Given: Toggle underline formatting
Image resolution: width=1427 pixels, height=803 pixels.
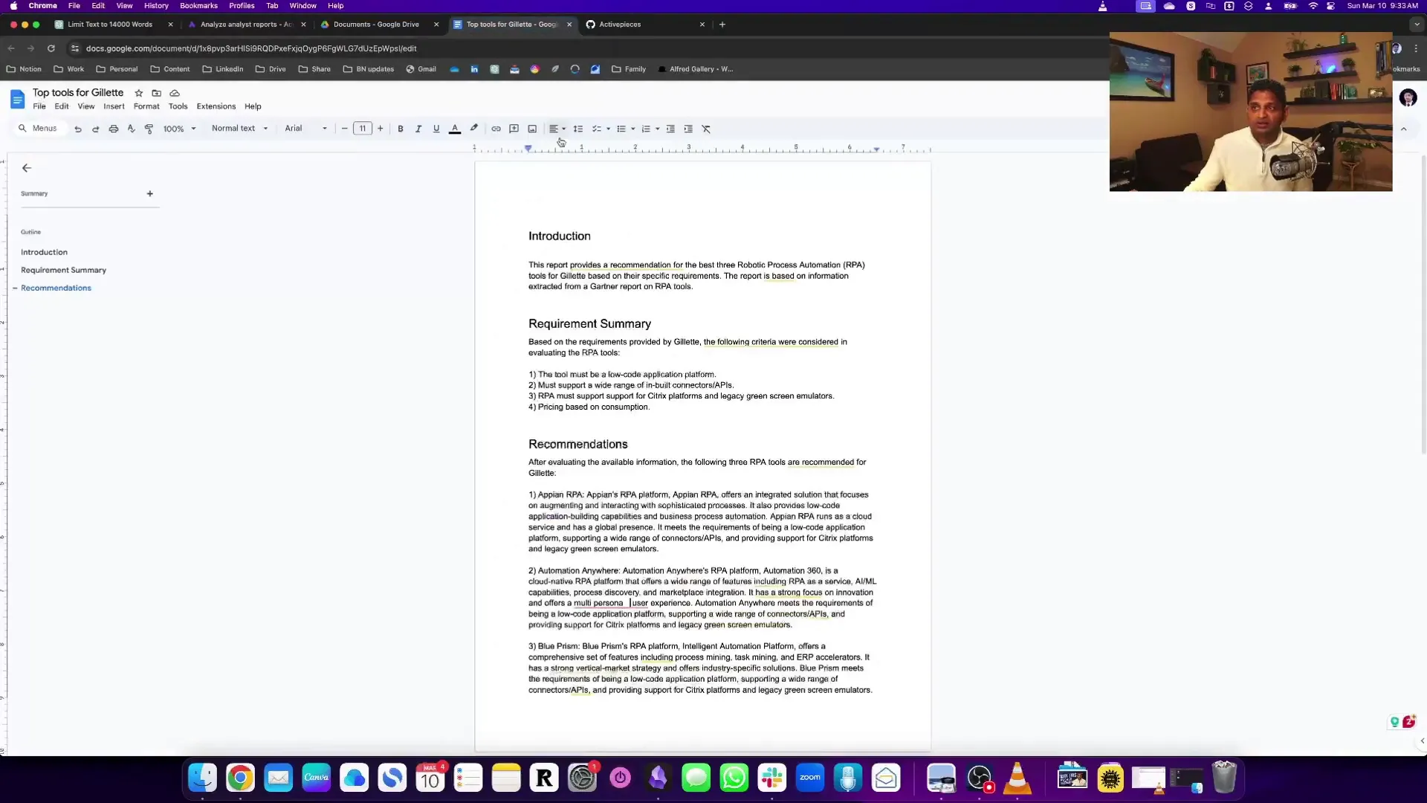Looking at the screenshot, I should (x=436, y=129).
